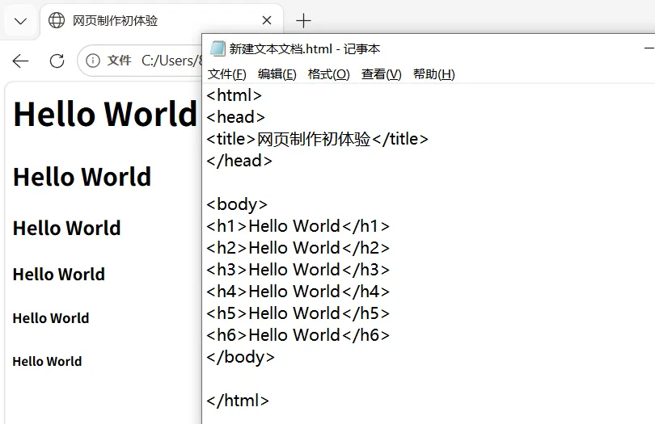Open a new browser tab with plus
655x424 pixels.
tap(303, 20)
